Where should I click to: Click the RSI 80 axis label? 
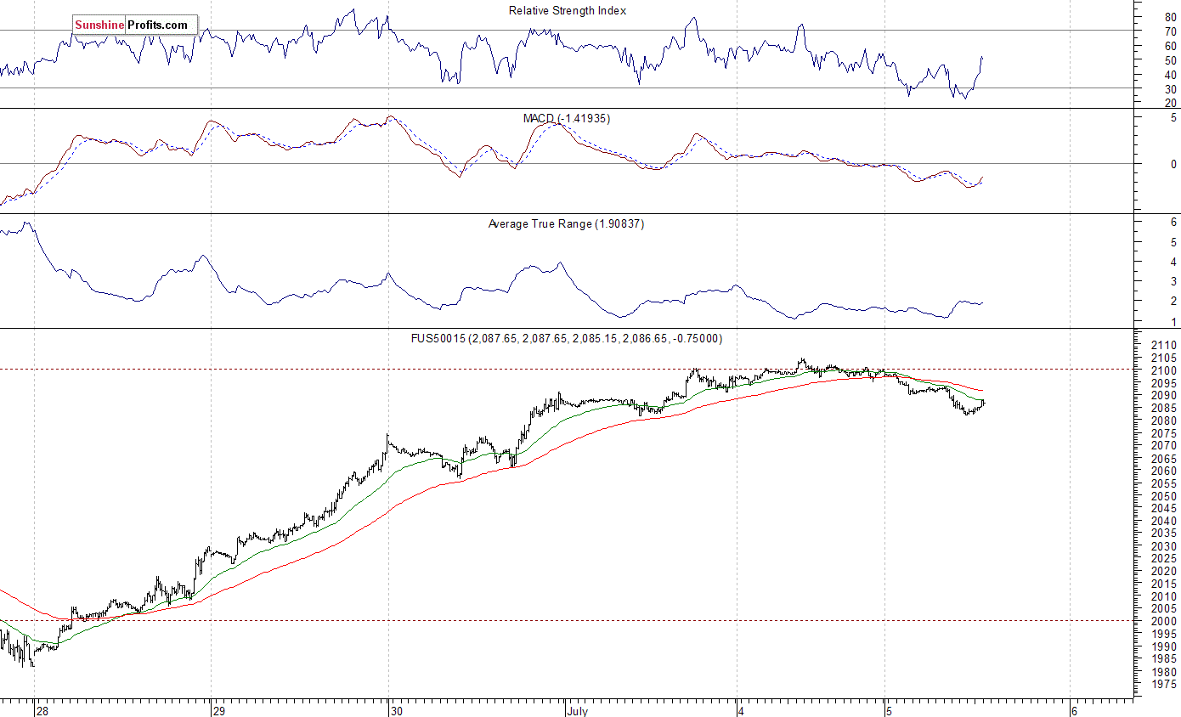(1170, 17)
